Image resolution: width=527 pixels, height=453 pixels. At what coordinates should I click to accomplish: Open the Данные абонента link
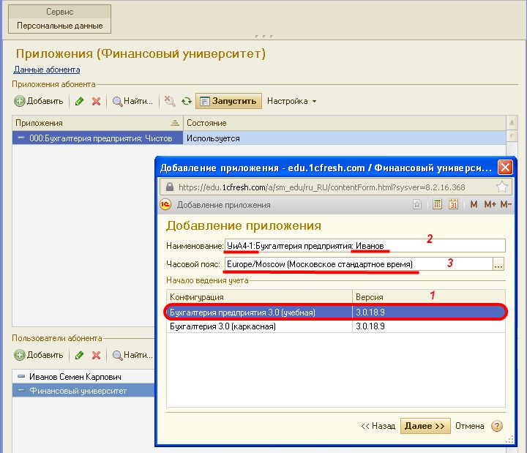(x=47, y=70)
